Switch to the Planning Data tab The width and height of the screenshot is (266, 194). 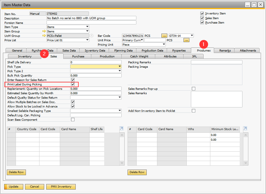pyautogui.click(x=123, y=51)
